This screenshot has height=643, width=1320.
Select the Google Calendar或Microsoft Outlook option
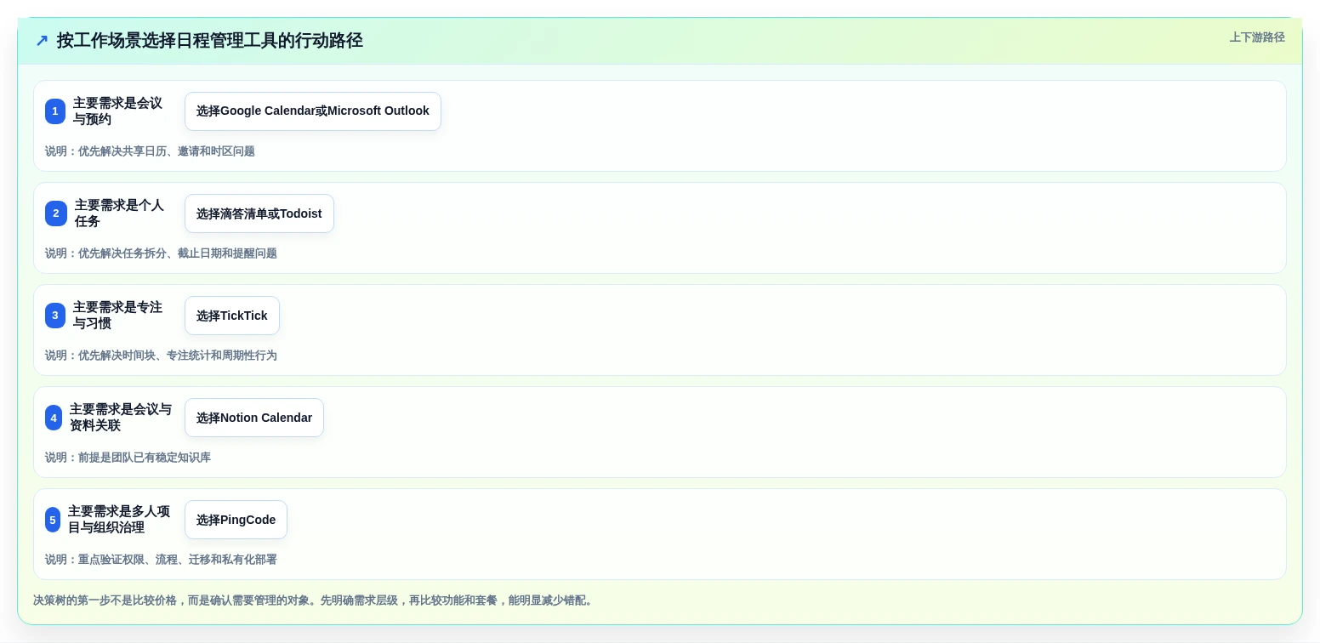click(313, 111)
